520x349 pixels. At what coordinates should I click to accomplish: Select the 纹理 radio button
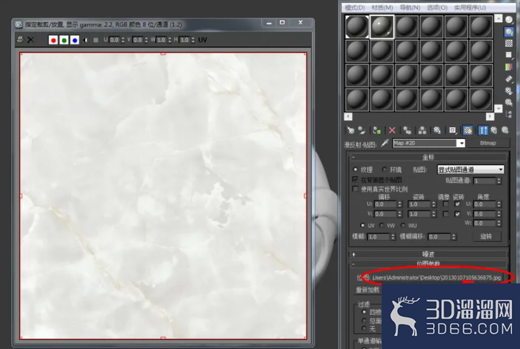[x=355, y=169]
